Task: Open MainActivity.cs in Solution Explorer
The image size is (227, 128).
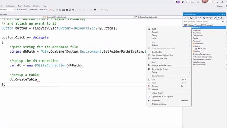Action: pos(199,62)
